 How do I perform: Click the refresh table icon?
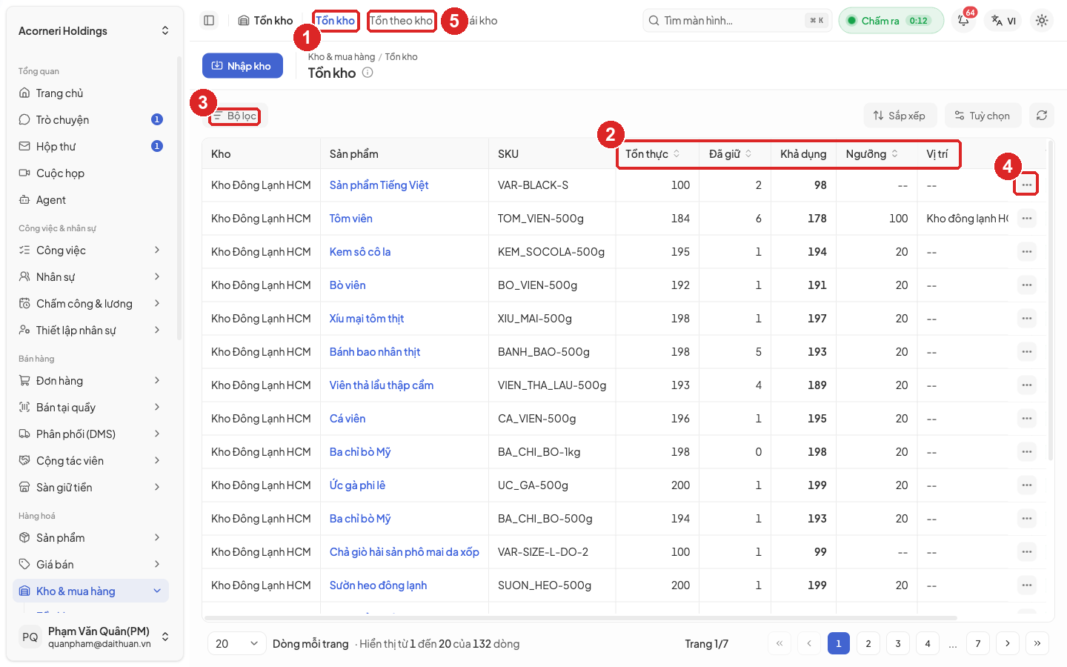click(x=1042, y=116)
